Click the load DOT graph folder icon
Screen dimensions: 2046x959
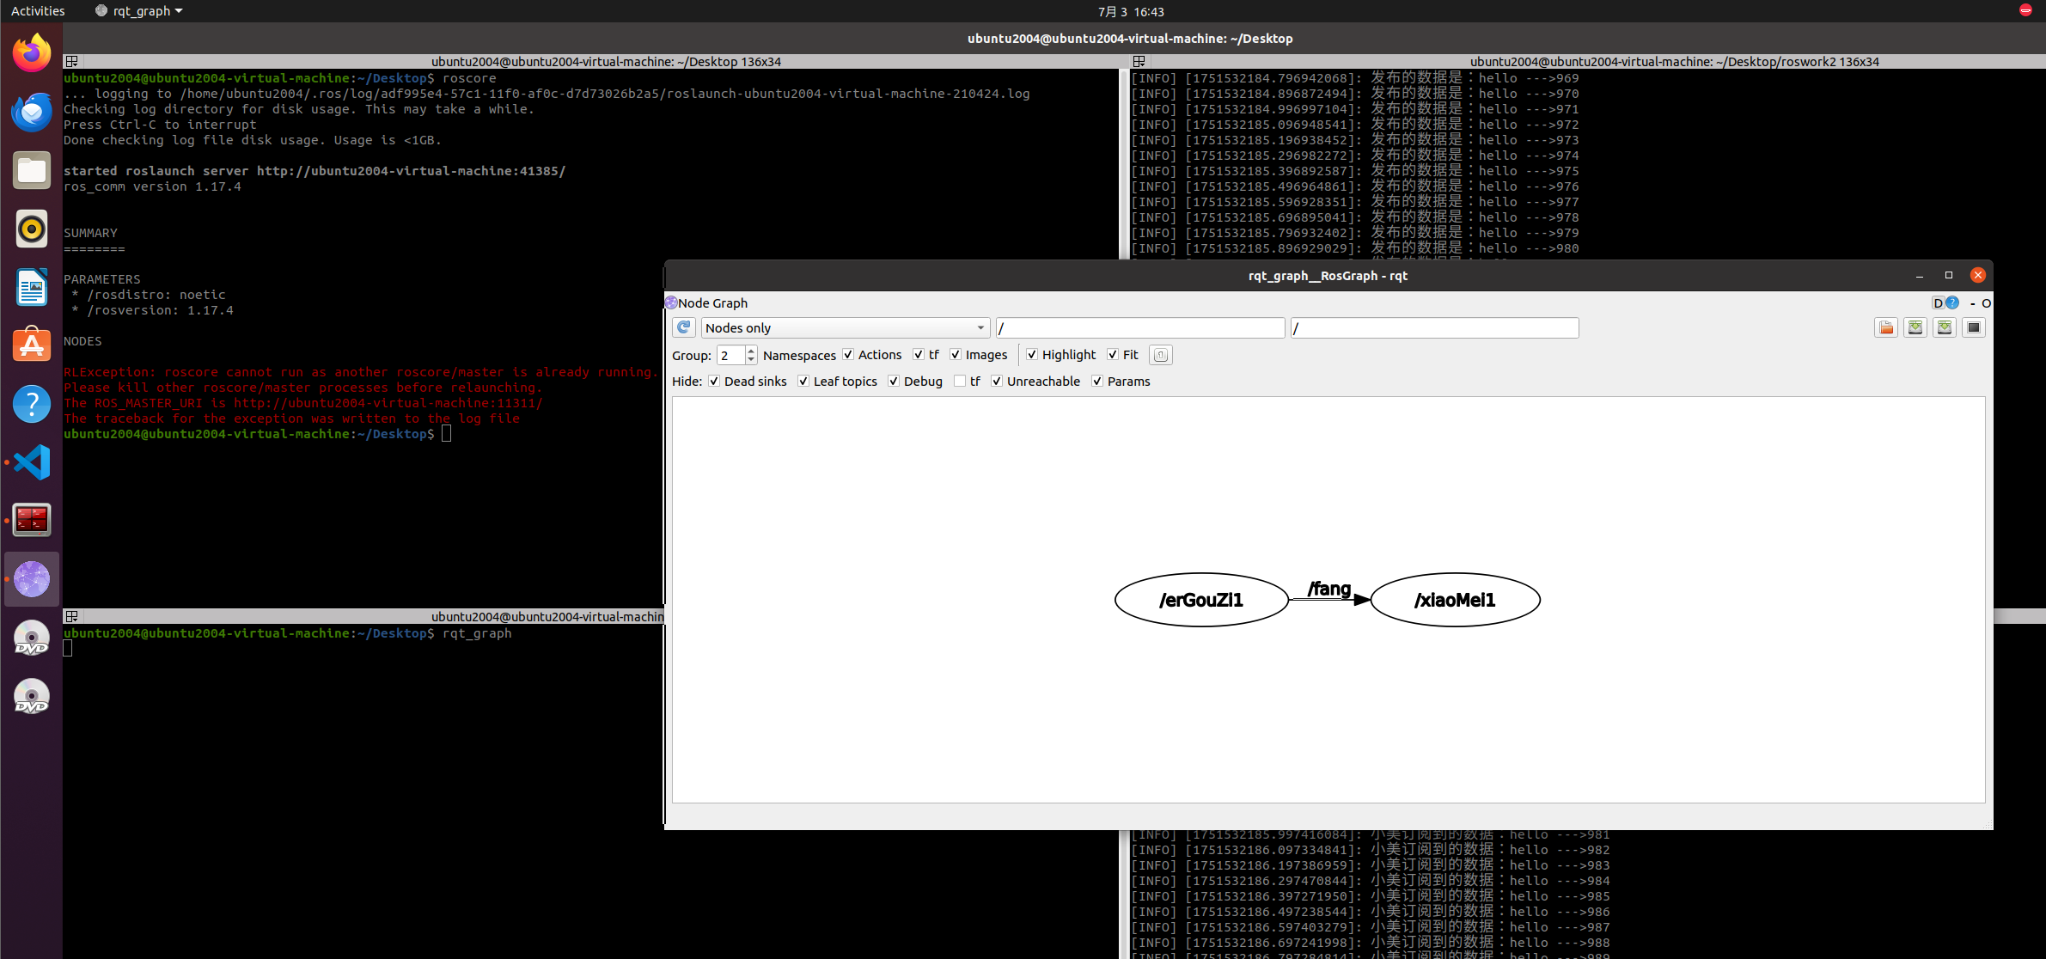pyautogui.click(x=1885, y=327)
